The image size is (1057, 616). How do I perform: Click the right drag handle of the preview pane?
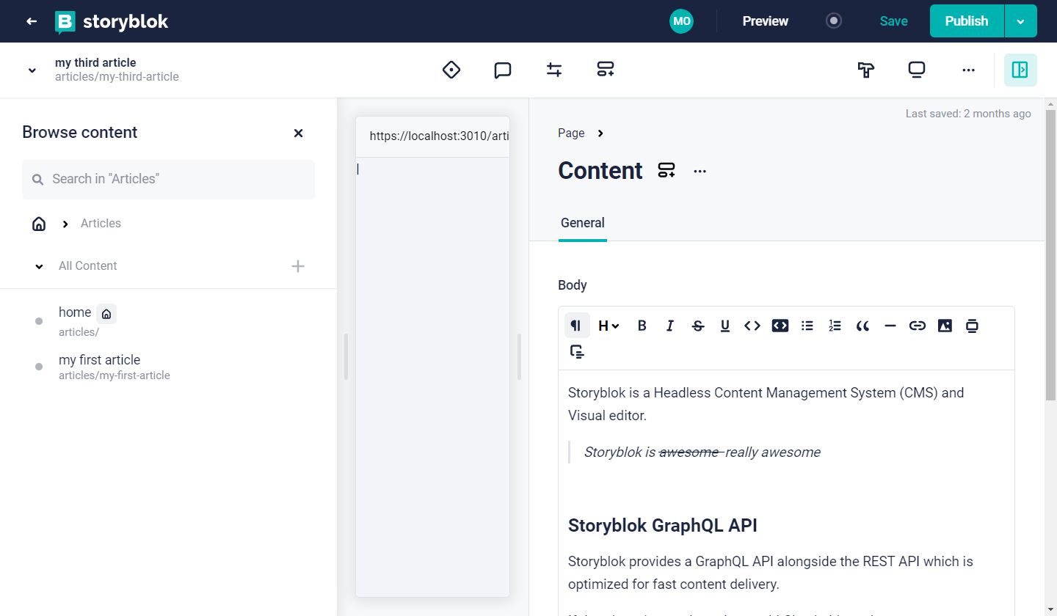point(519,357)
